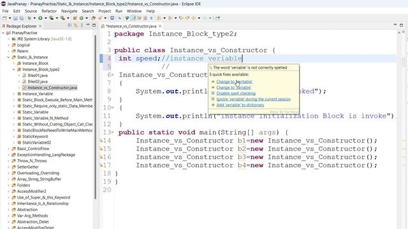Image resolution: width=408 pixels, height=229 pixels.
Task: Click the Pin Editor toolbar icon
Action: (217, 18)
